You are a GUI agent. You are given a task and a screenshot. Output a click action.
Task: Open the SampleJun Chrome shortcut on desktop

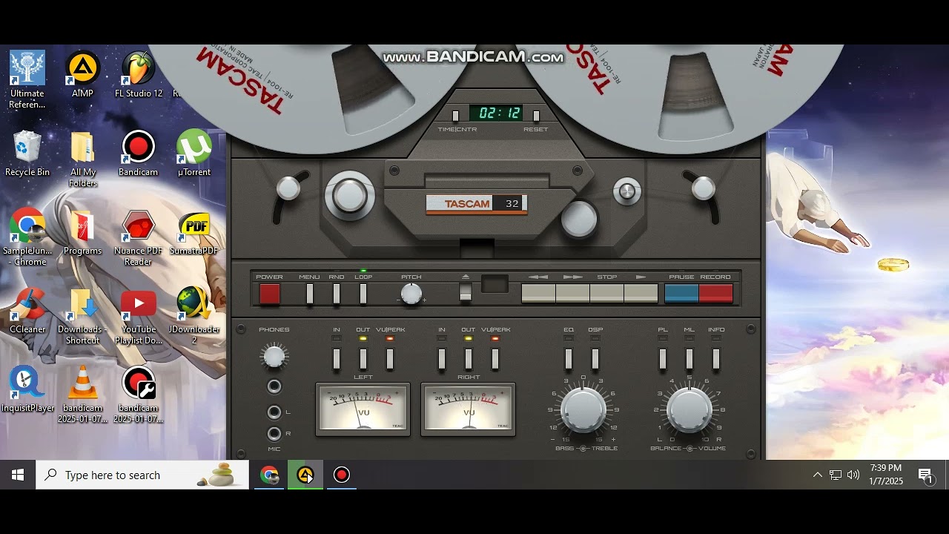pos(27,237)
